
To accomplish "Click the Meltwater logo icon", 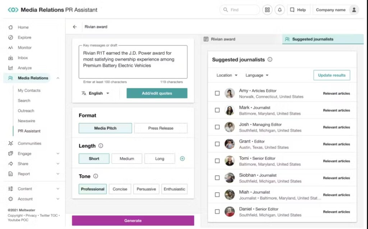I will (13, 10).
